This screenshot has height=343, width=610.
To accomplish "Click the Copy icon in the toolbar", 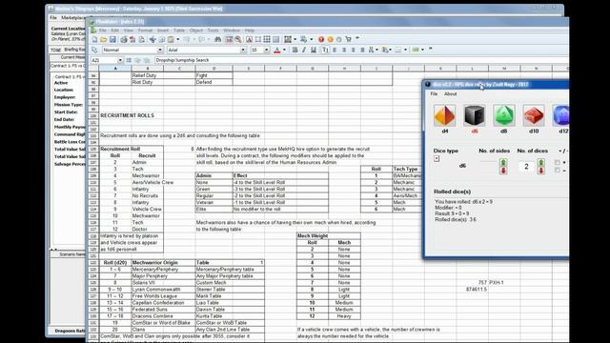I will (x=162, y=39).
